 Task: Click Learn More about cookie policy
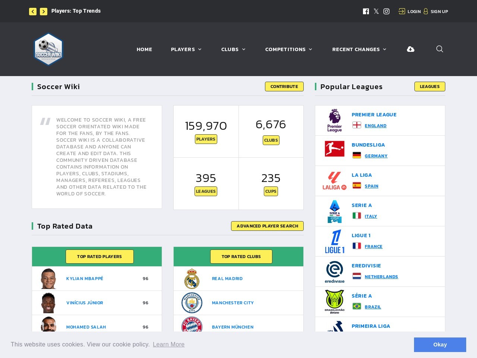[x=168, y=344]
